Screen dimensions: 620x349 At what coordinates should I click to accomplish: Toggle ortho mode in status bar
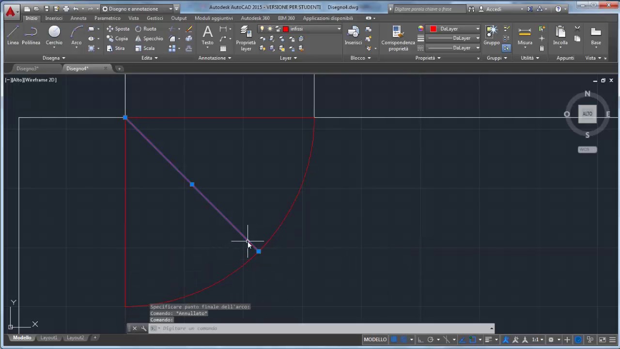coord(420,340)
